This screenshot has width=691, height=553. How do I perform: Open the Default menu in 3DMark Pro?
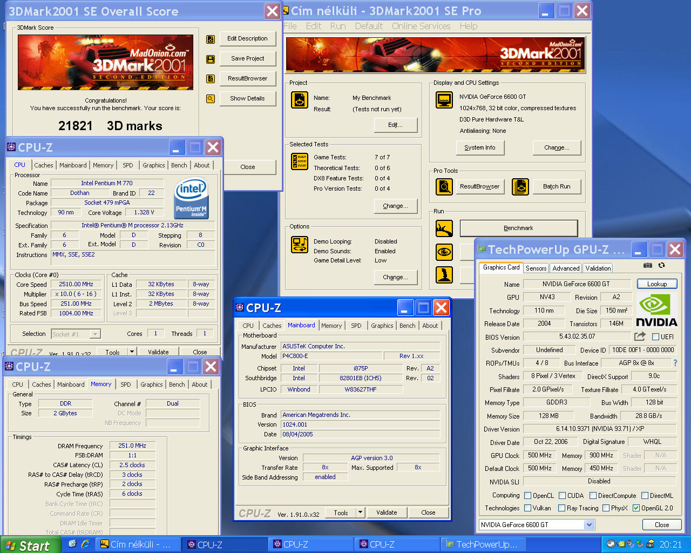click(x=369, y=26)
